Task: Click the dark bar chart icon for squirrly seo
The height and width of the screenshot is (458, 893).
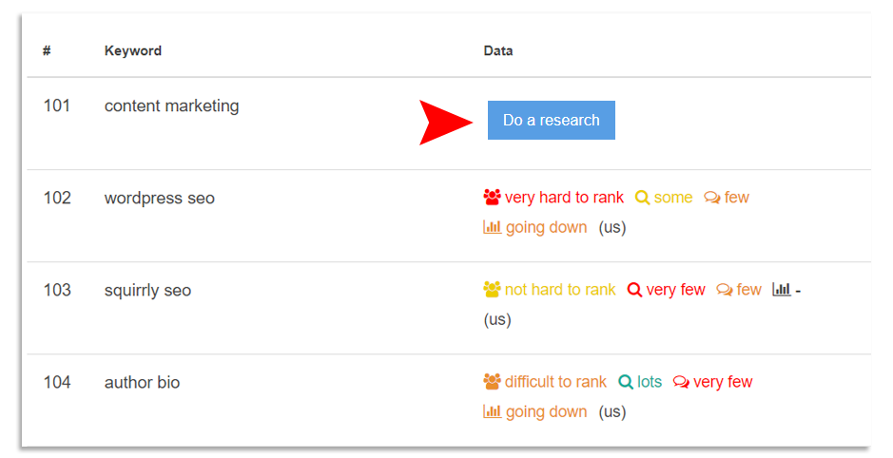Action: pyautogui.click(x=782, y=289)
